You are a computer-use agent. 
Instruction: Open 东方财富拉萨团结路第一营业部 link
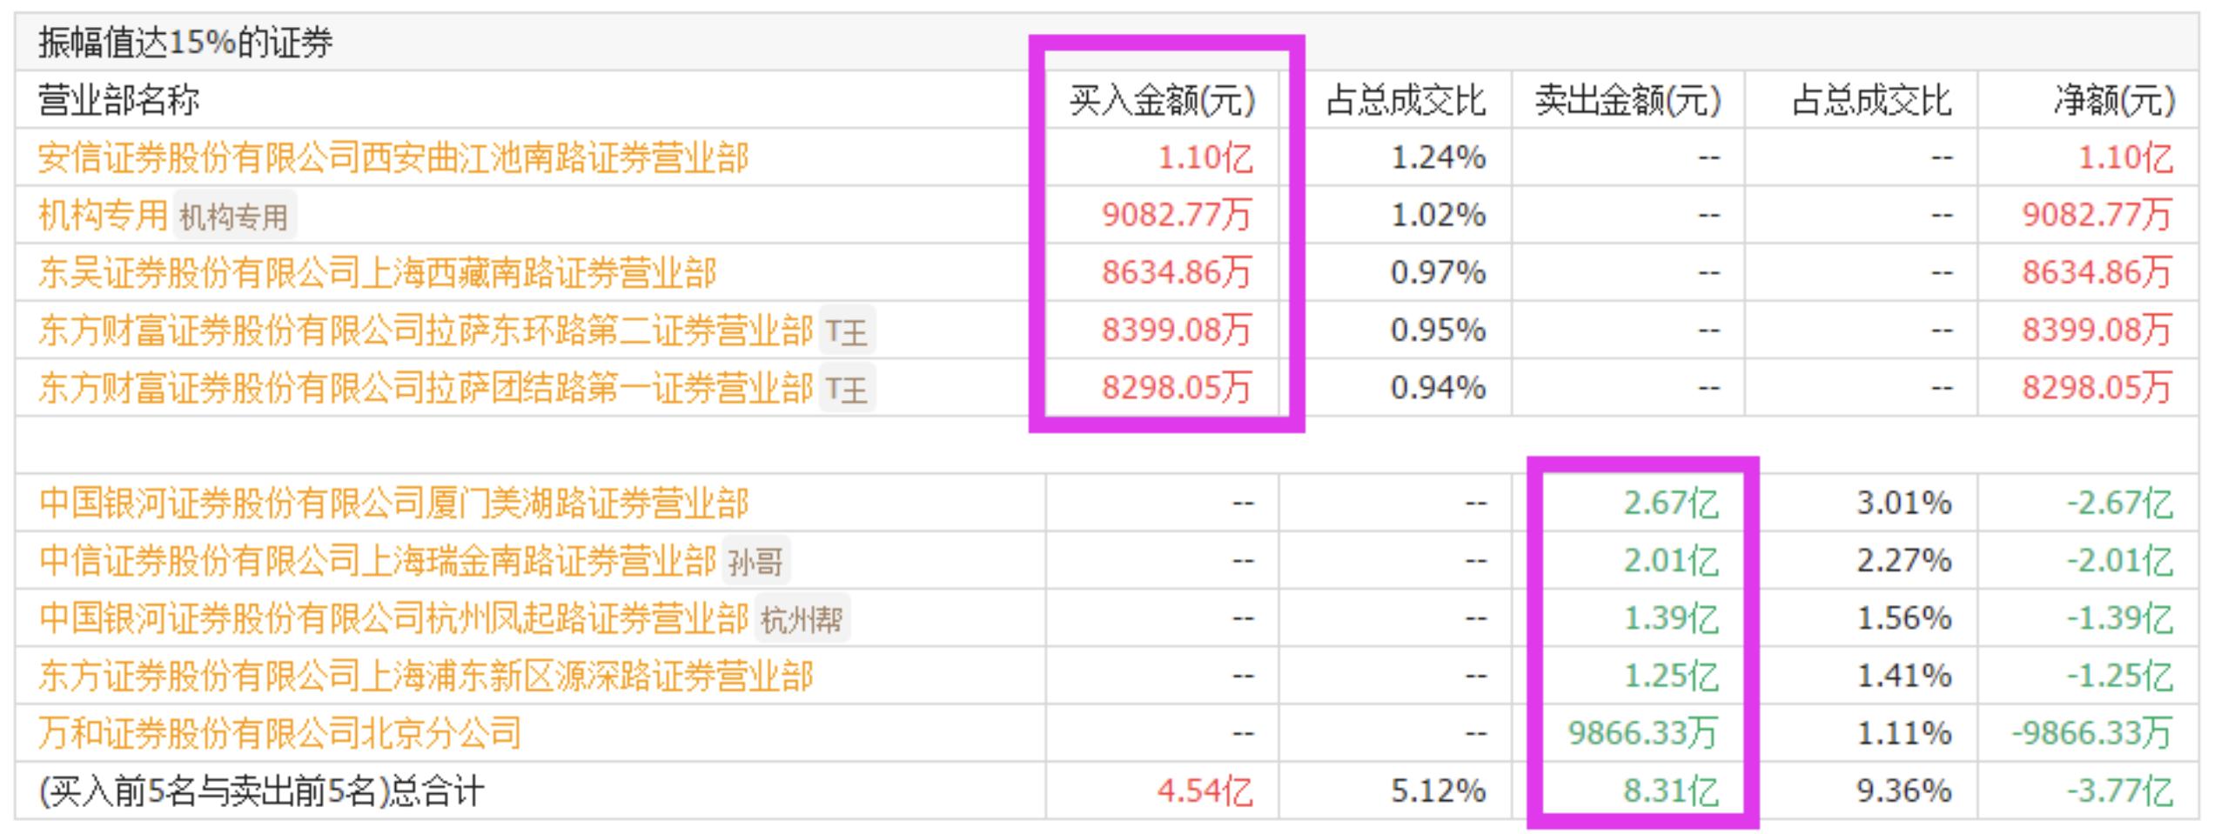pyautogui.click(x=426, y=388)
